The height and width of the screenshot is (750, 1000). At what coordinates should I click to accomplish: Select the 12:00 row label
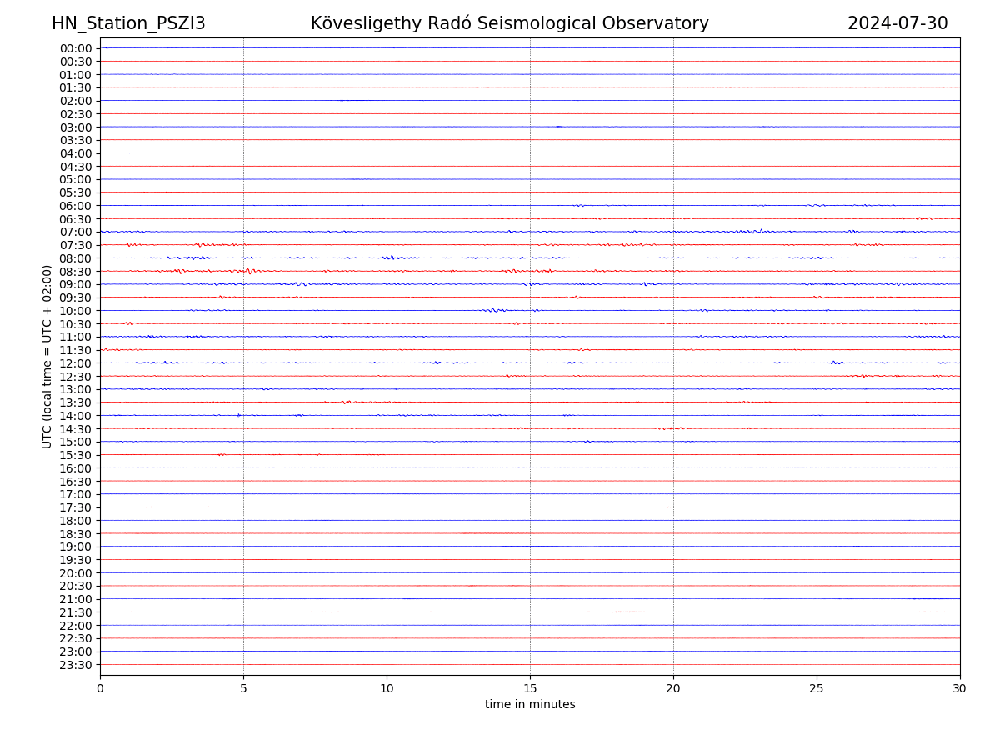[76, 363]
